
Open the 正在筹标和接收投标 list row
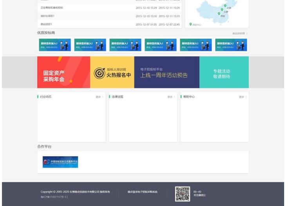coord(52,7)
